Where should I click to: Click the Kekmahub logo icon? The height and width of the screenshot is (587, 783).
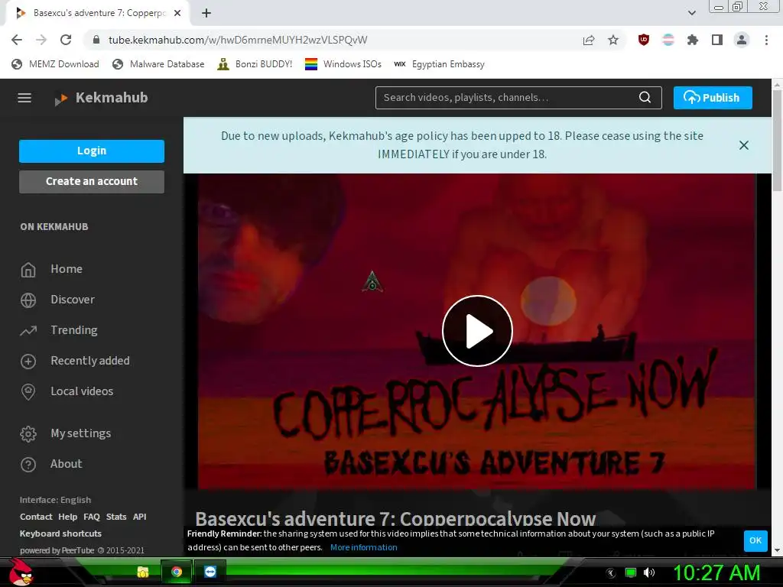click(61, 99)
